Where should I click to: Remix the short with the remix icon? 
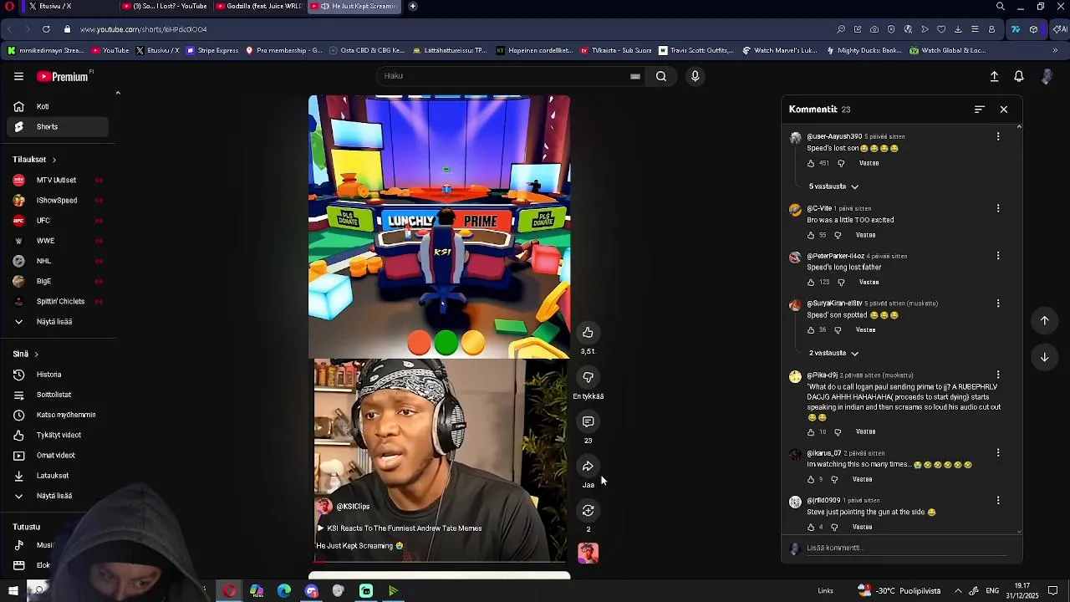tap(588, 510)
